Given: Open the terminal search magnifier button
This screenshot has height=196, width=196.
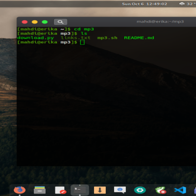Looking at the screenshot, I should click(x=60, y=22).
